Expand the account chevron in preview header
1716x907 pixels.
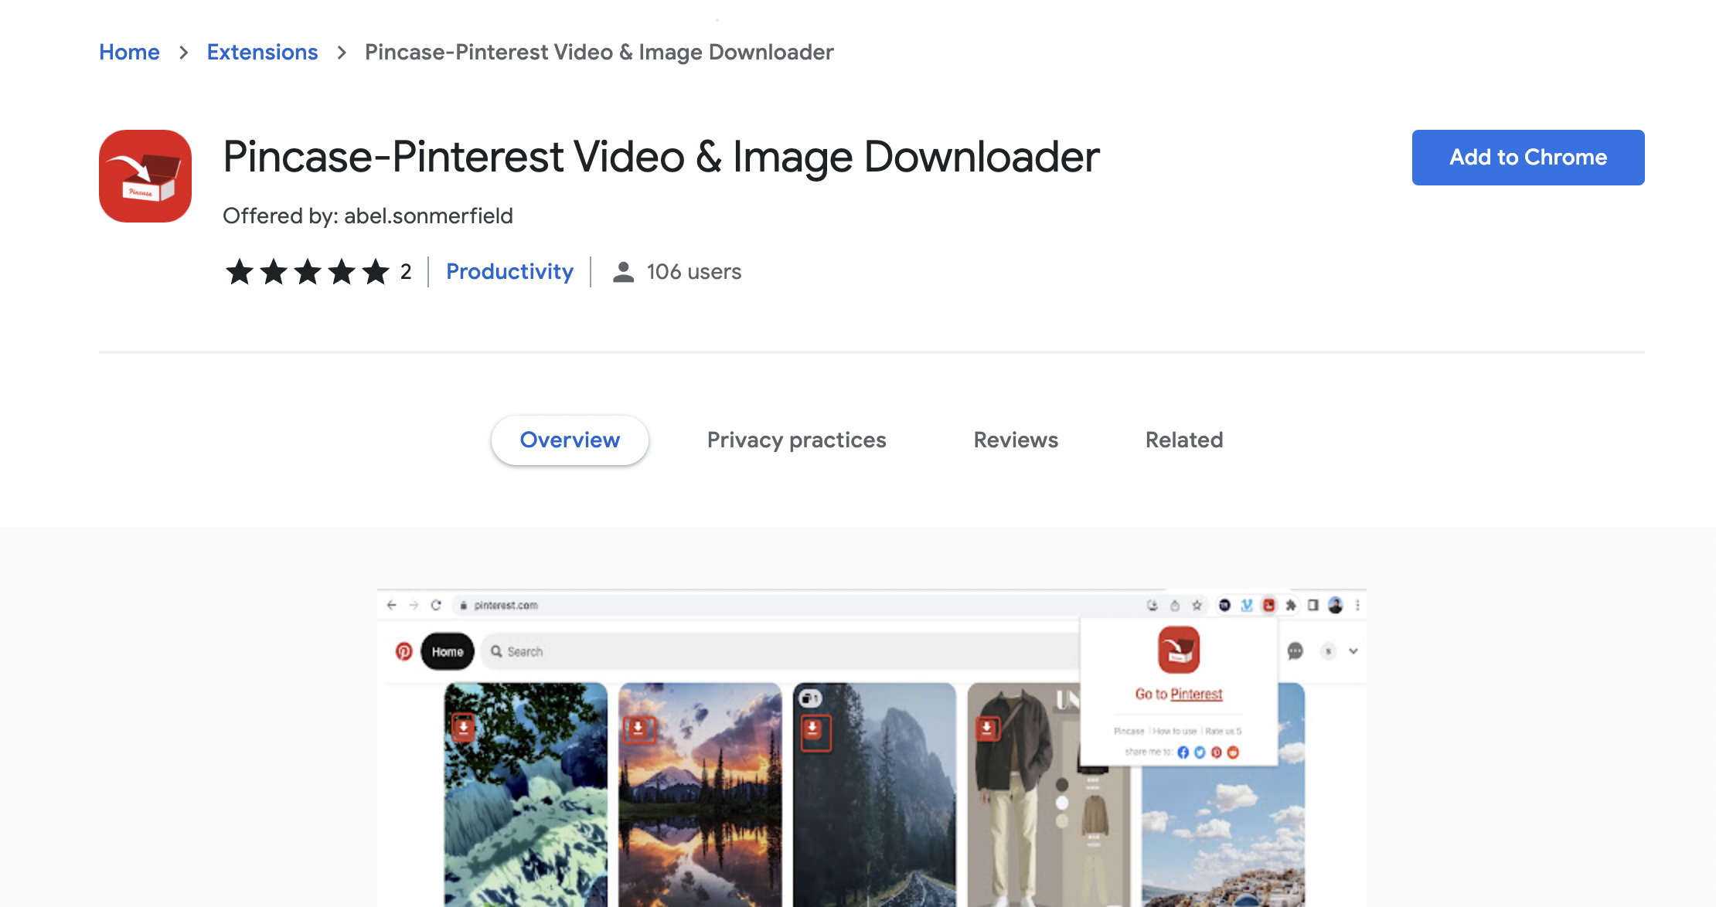[x=1353, y=651]
